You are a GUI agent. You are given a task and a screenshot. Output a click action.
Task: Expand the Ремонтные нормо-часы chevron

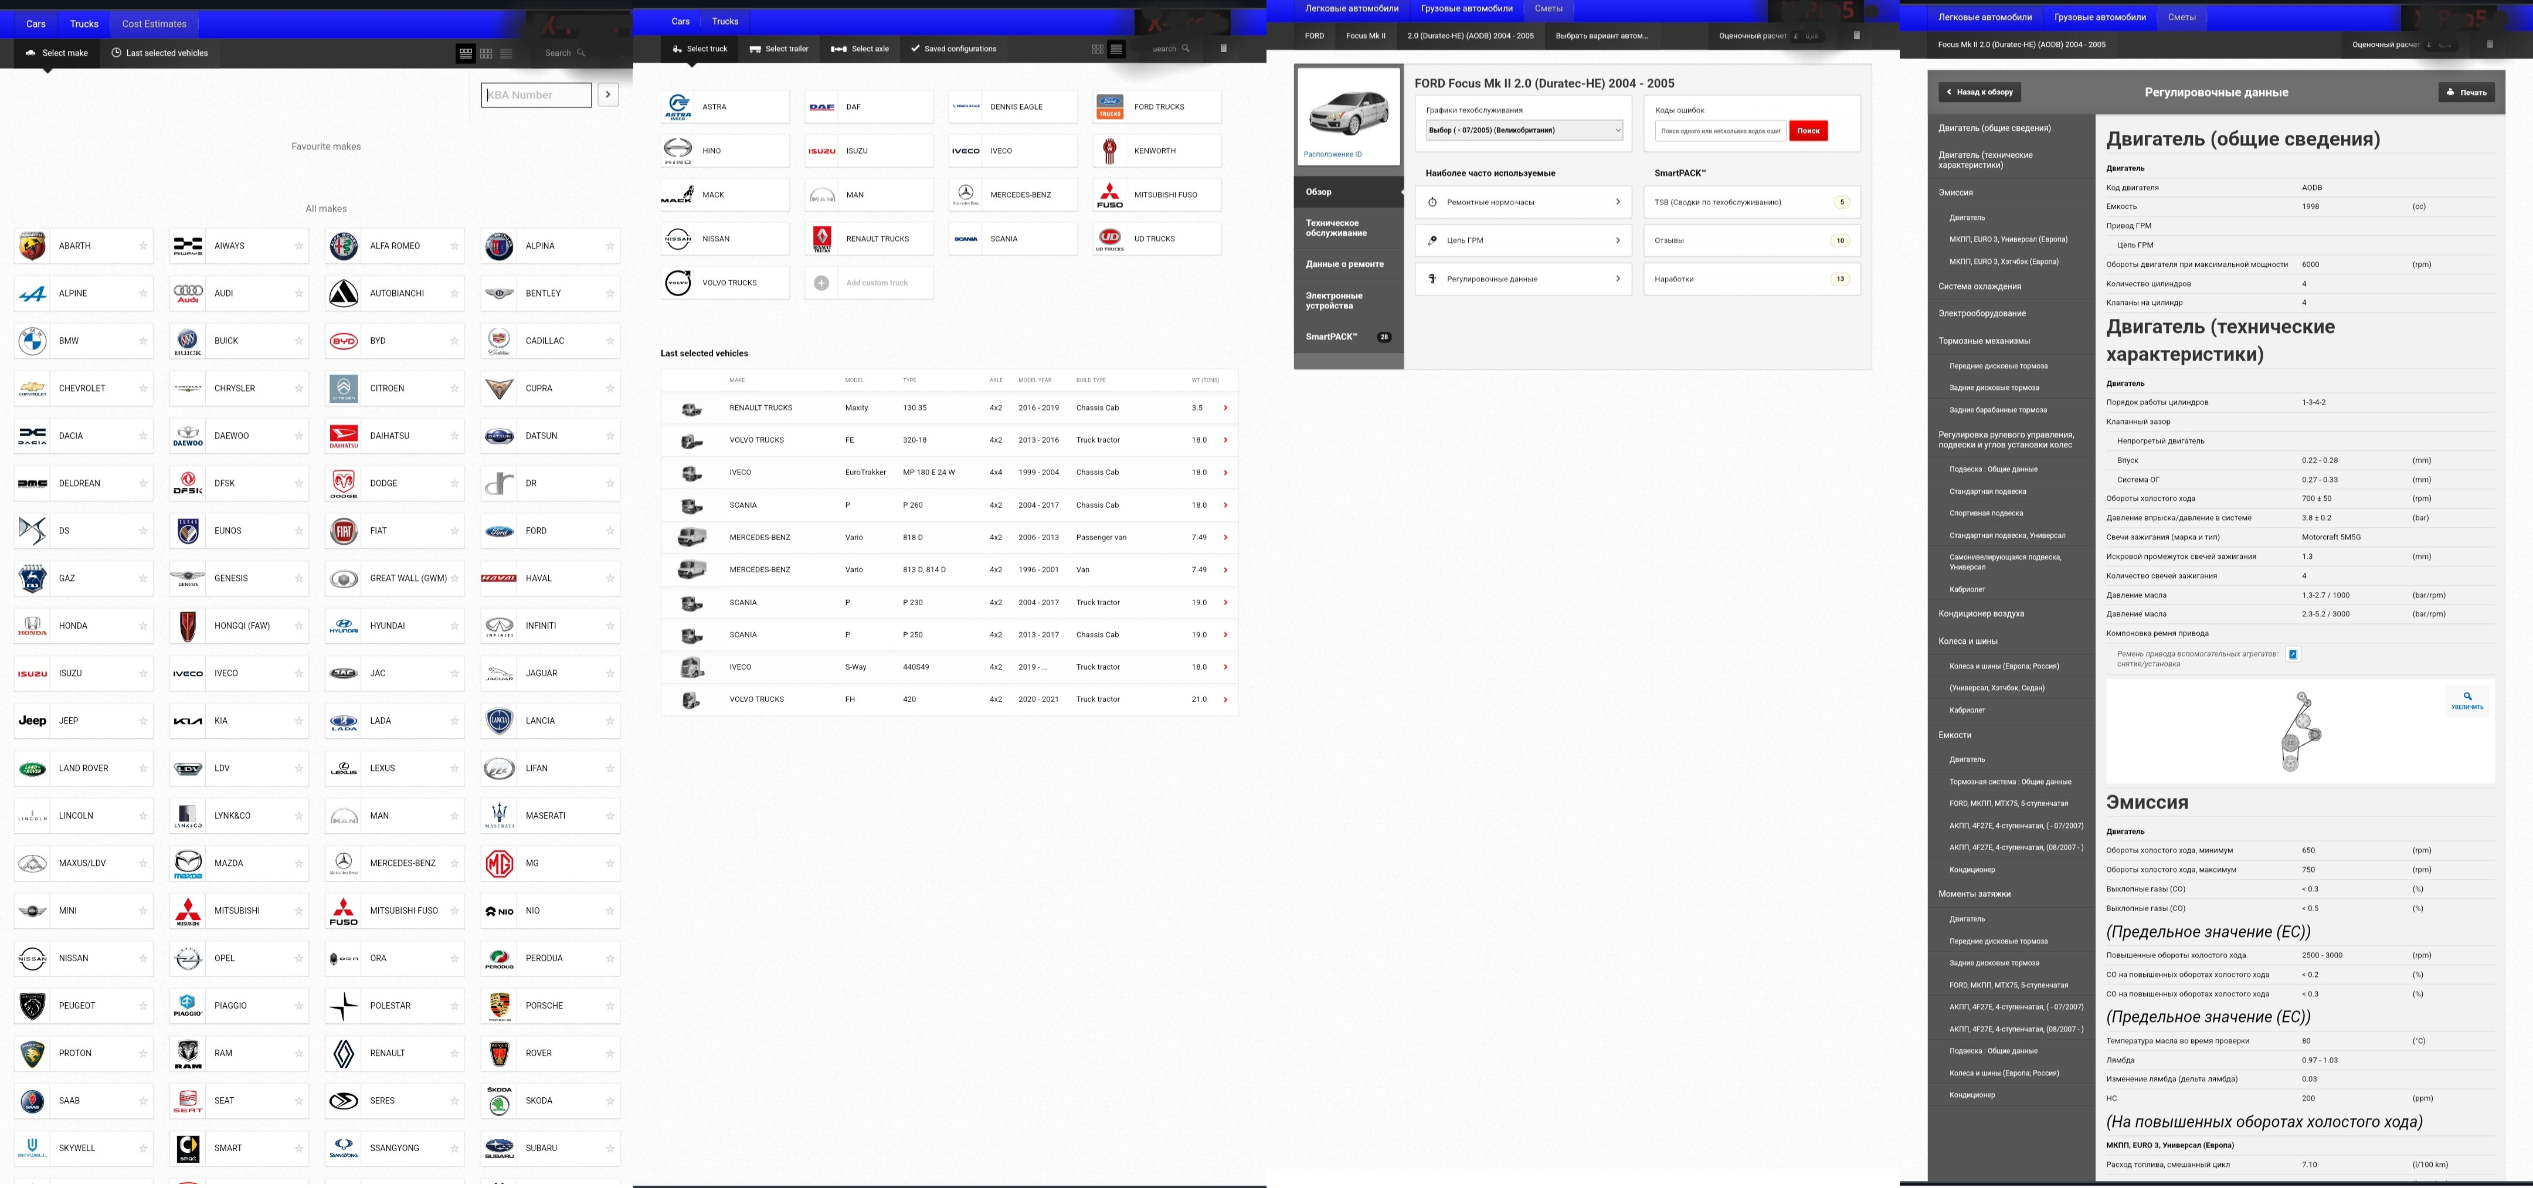pos(1618,202)
